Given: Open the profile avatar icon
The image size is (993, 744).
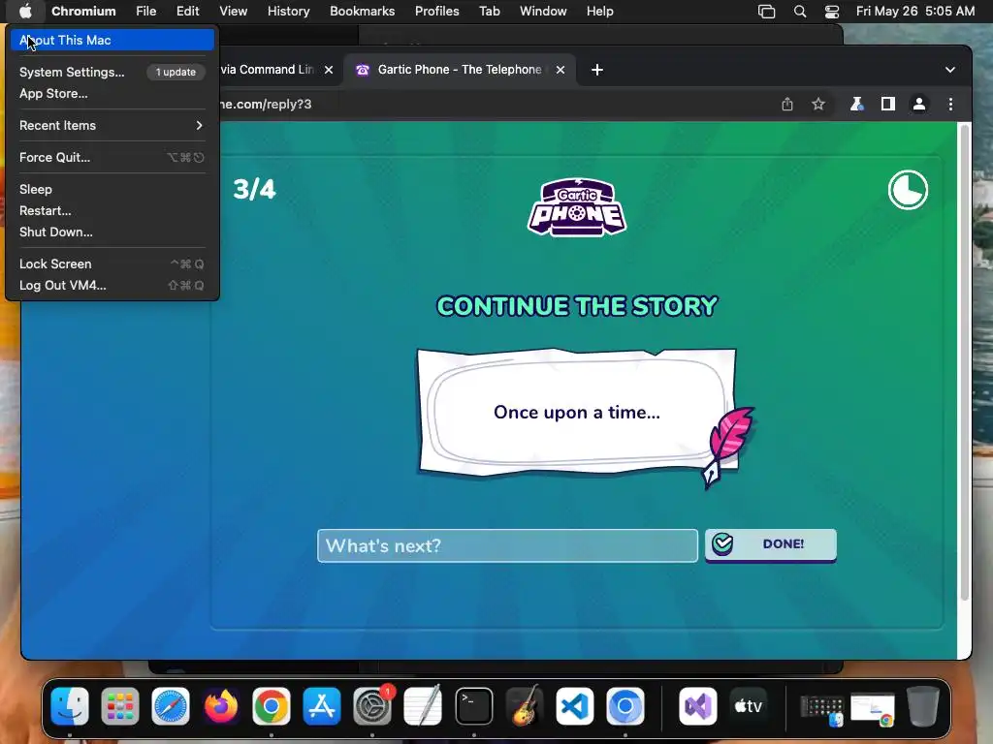Looking at the screenshot, I should coord(919,105).
